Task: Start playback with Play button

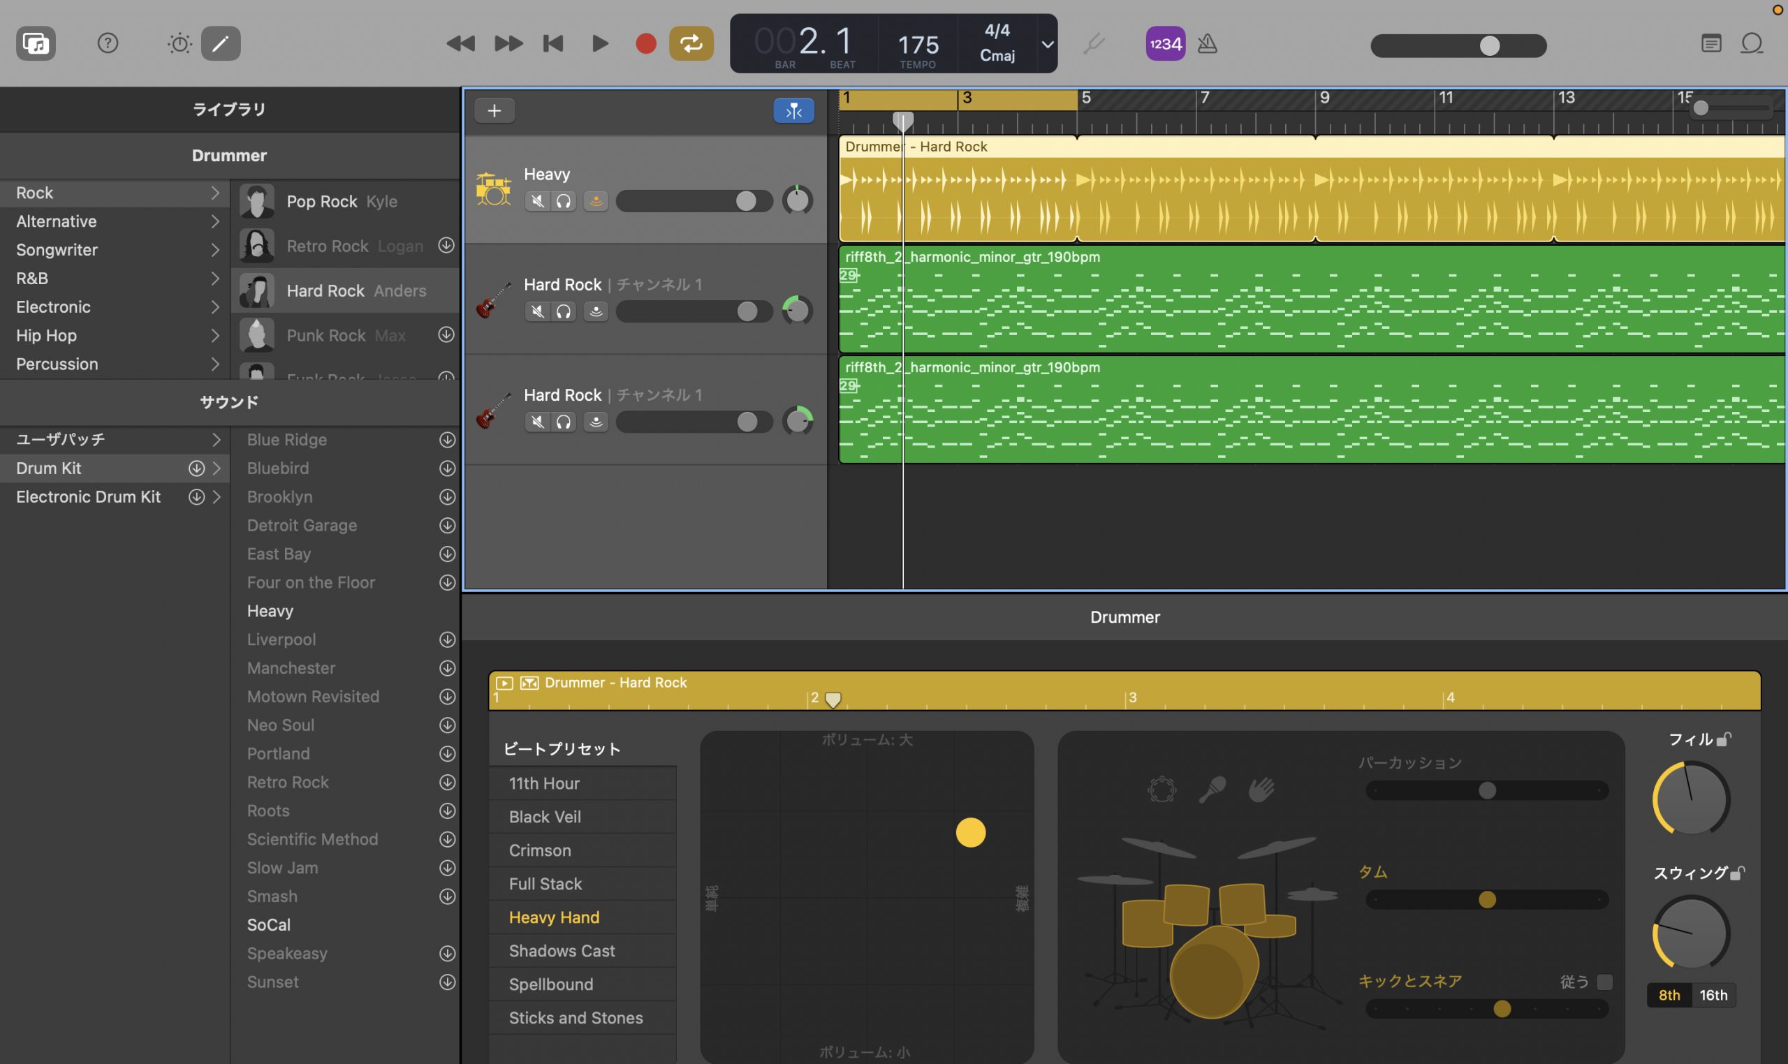Action: 600,44
